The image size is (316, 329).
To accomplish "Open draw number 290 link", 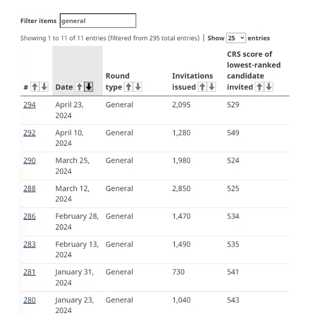I will pos(30,161).
